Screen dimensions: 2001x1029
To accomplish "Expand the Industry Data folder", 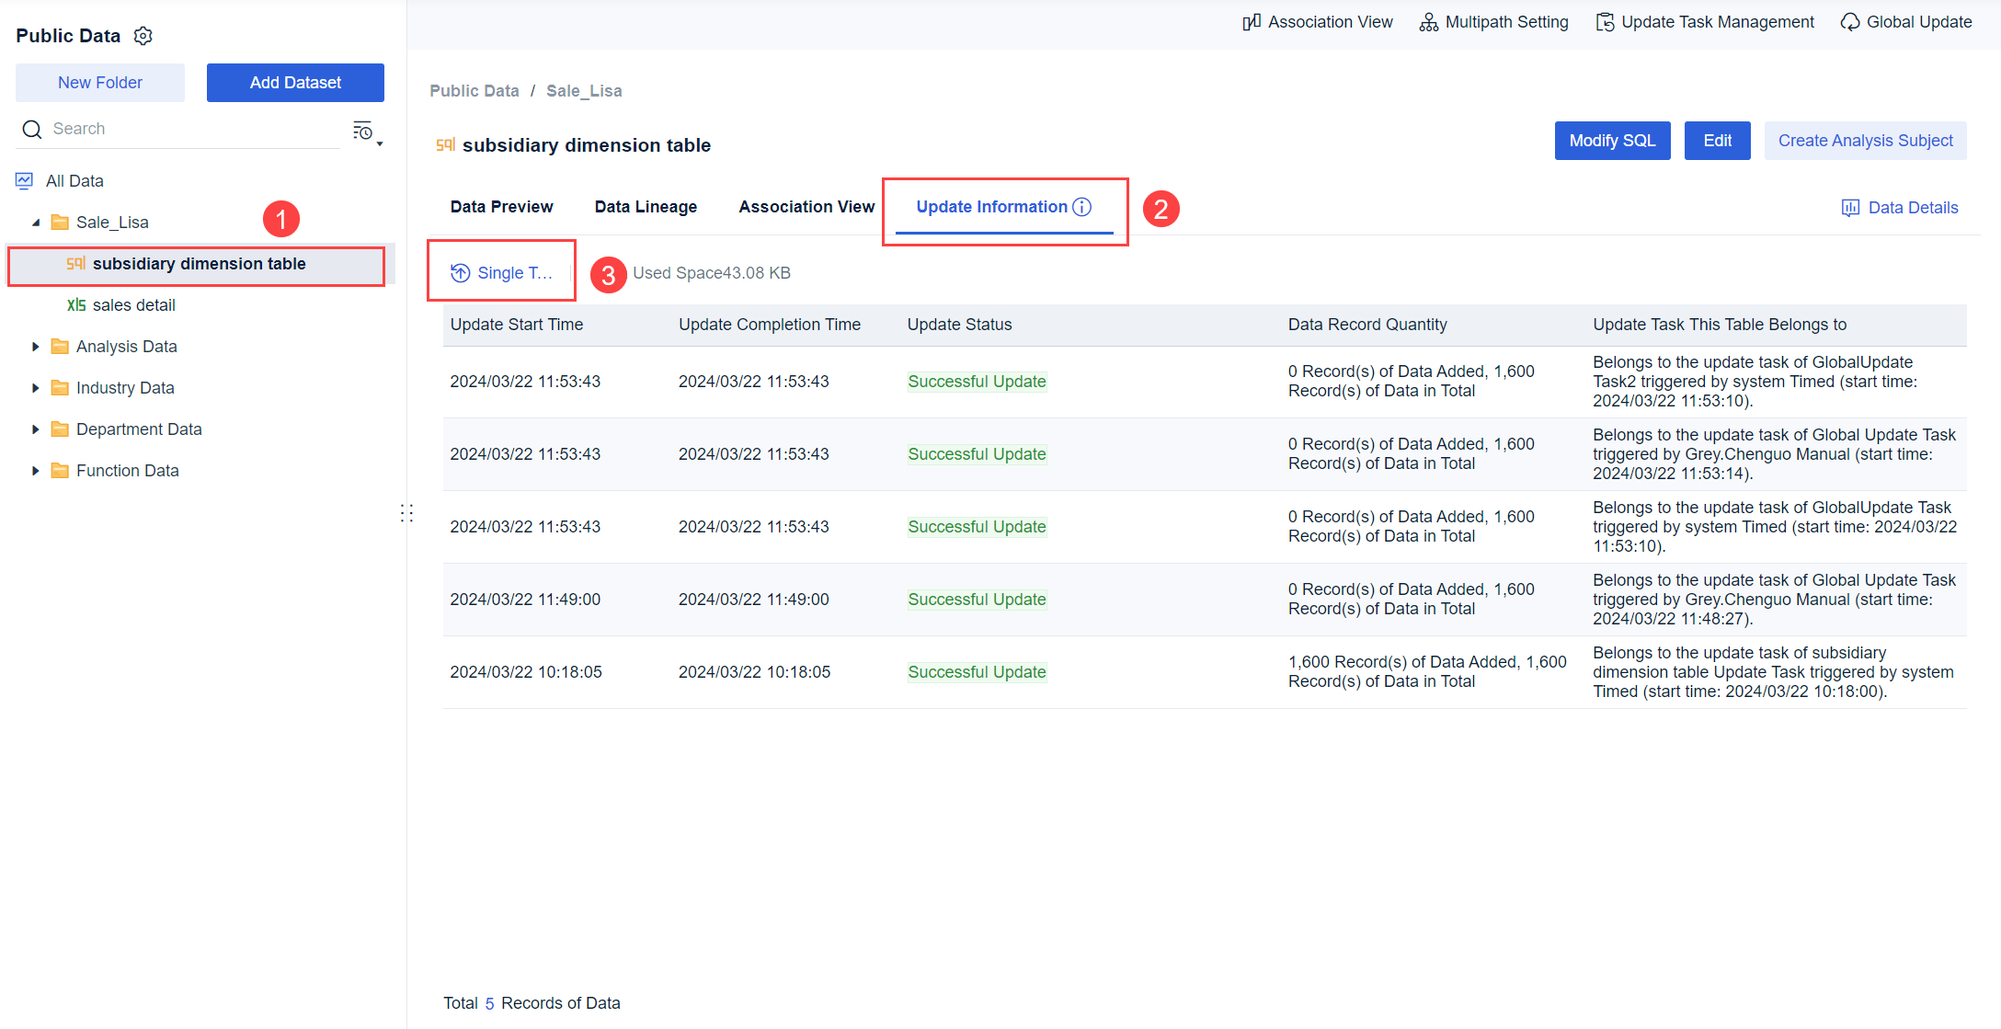I will coord(36,387).
